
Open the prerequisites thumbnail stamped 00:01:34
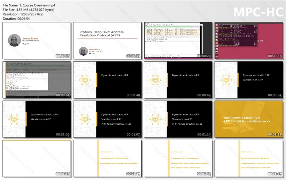(107, 158)
